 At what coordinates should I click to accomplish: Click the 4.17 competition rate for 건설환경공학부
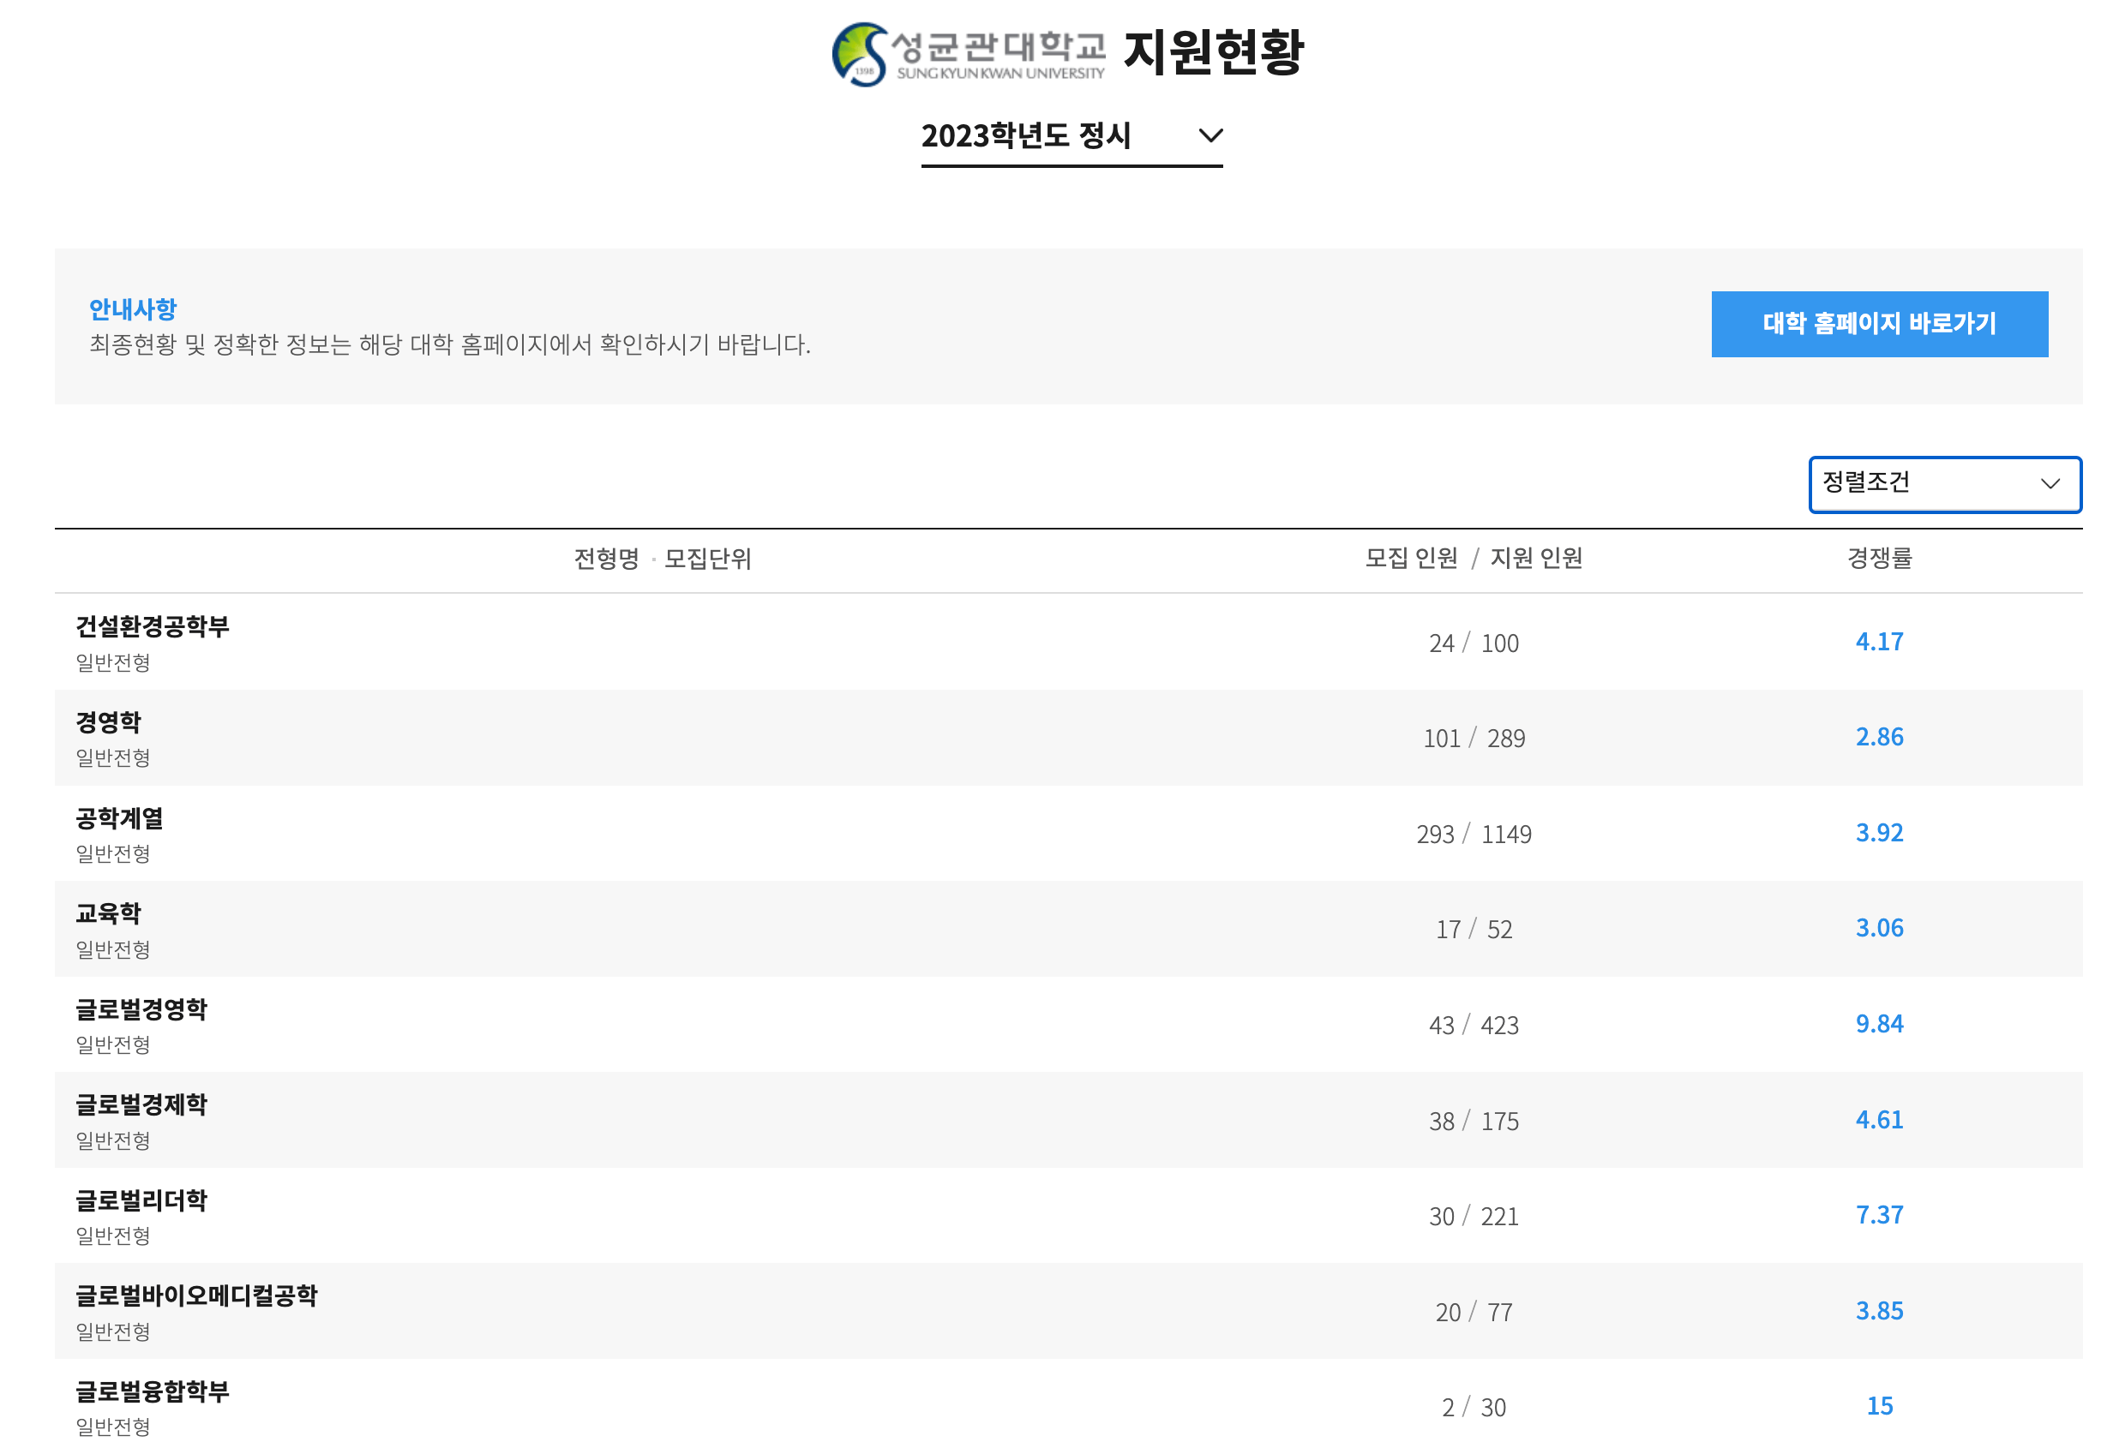point(1878,642)
